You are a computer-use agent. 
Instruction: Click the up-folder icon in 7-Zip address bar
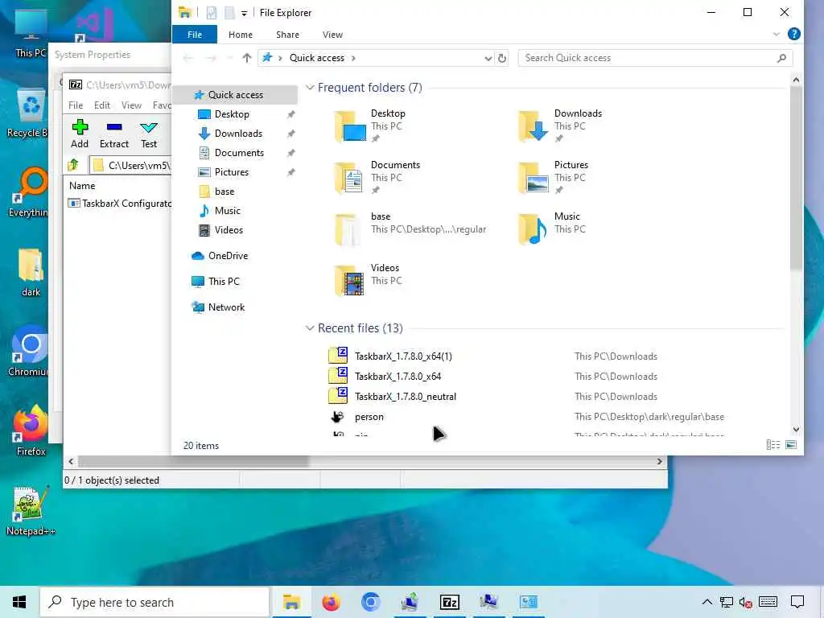pos(73,165)
